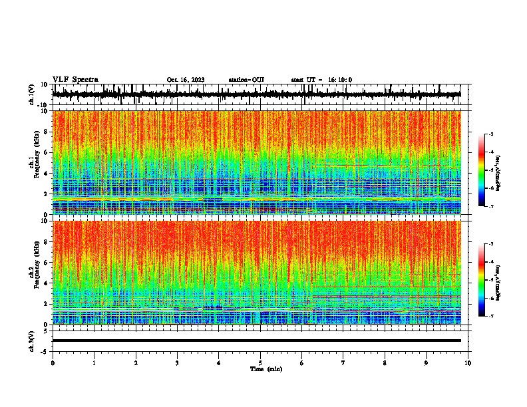Click the ch.2 spectrogram color bar

481,280
